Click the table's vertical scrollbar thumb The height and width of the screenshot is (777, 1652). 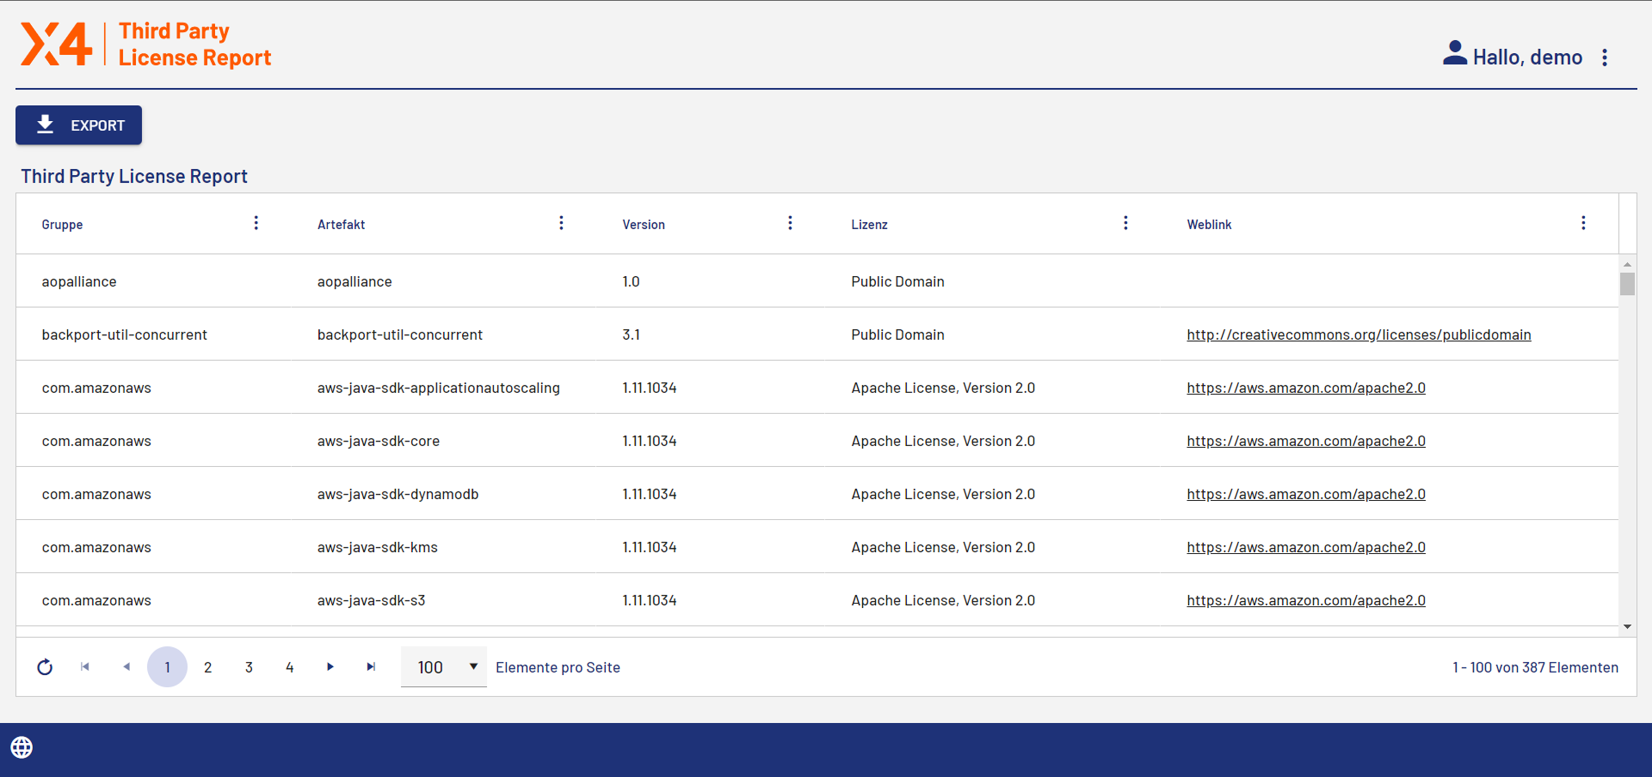1627,284
